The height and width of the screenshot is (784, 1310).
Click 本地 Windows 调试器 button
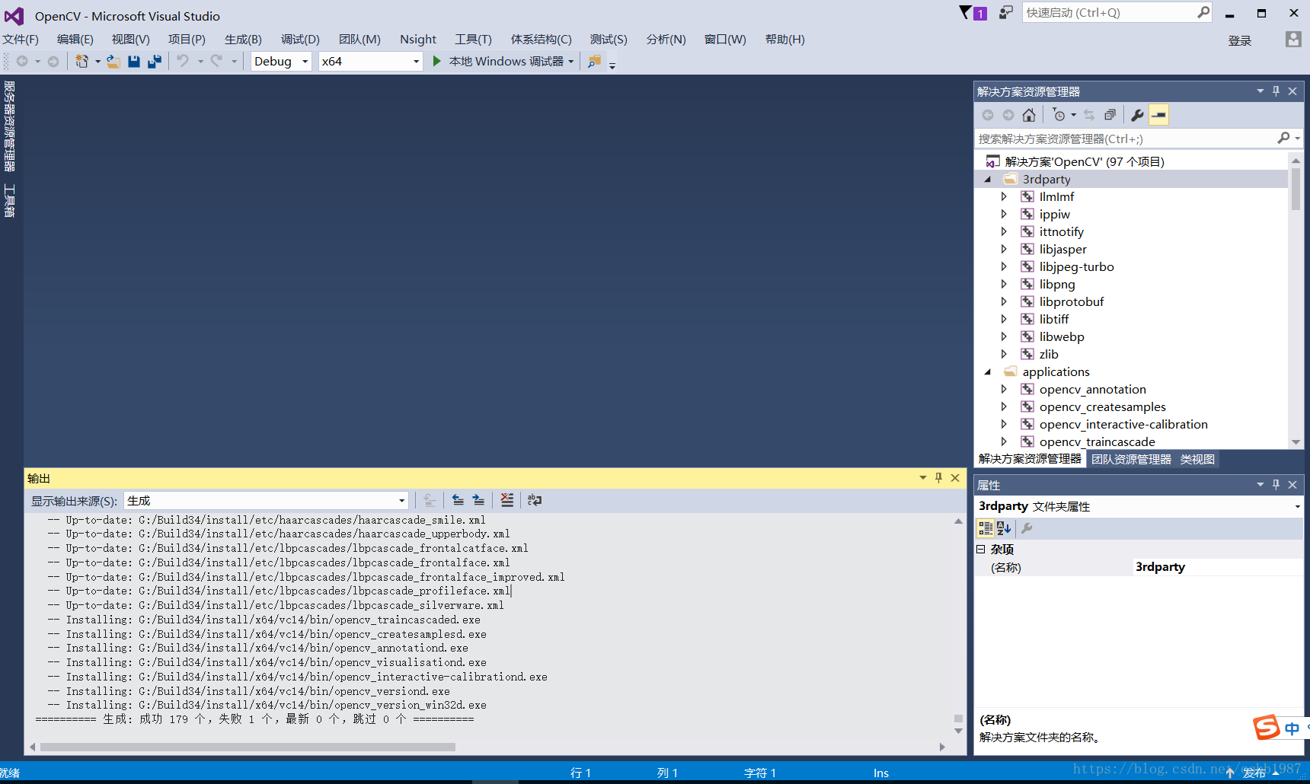[503, 61]
